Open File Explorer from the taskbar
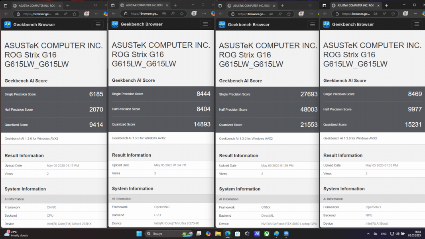Image resolution: width=425 pixels, height=239 pixels. coord(218,234)
